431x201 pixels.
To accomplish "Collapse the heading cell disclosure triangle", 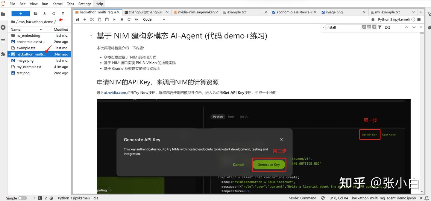I will coord(91,35).
